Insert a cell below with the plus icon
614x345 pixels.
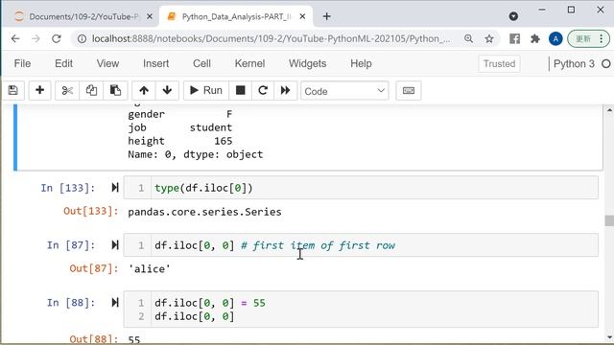pyautogui.click(x=39, y=91)
